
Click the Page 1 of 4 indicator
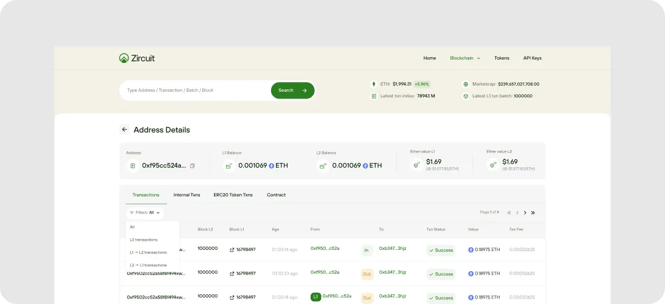(489, 212)
